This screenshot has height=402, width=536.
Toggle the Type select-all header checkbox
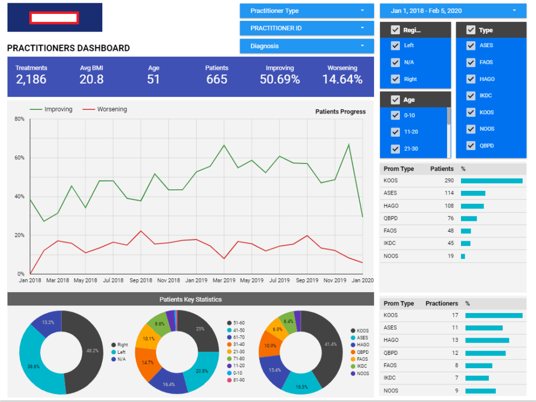(471, 30)
